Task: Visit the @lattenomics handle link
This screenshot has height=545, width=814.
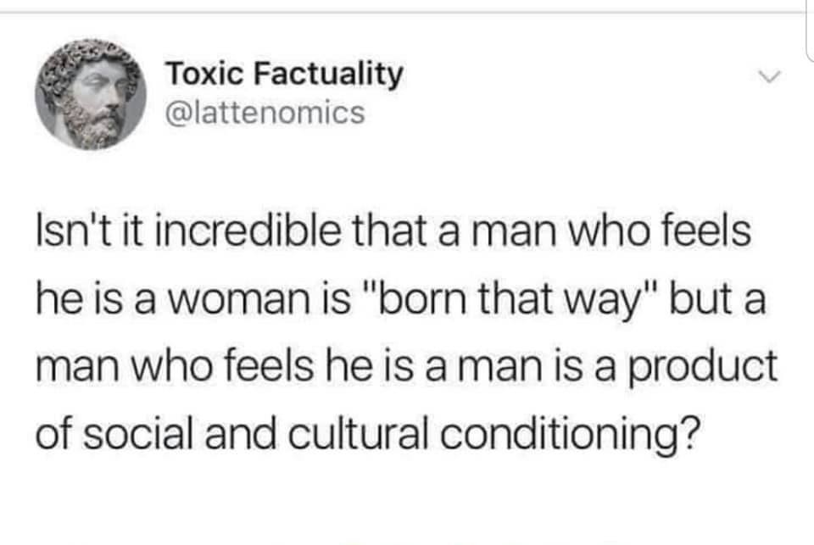Action: coord(265,112)
